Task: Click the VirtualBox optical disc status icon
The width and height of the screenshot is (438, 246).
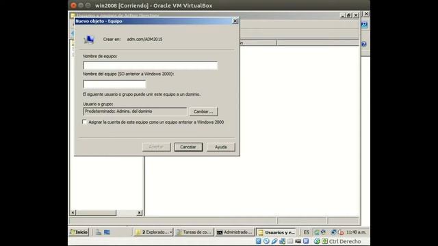Action: [266, 241]
